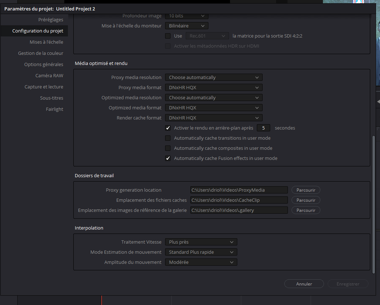Click the background render seconds field
Image resolution: width=380 pixels, height=305 pixels.
coord(263,128)
